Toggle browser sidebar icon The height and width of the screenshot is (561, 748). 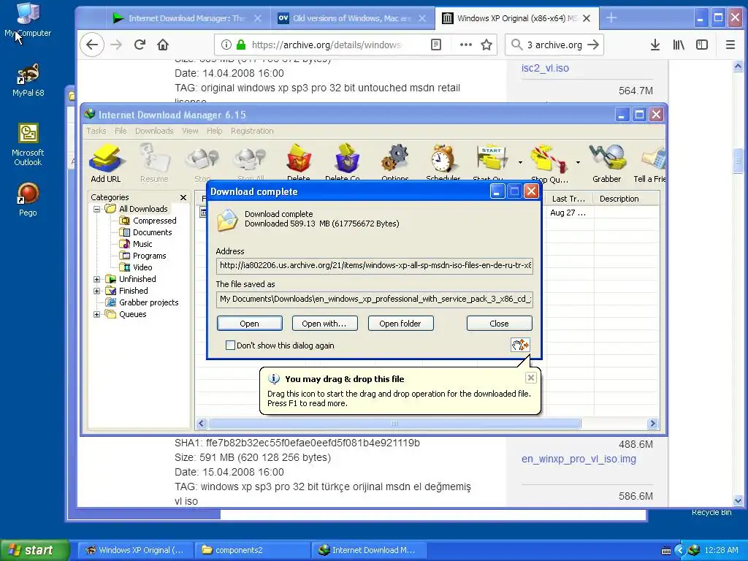coord(702,45)
